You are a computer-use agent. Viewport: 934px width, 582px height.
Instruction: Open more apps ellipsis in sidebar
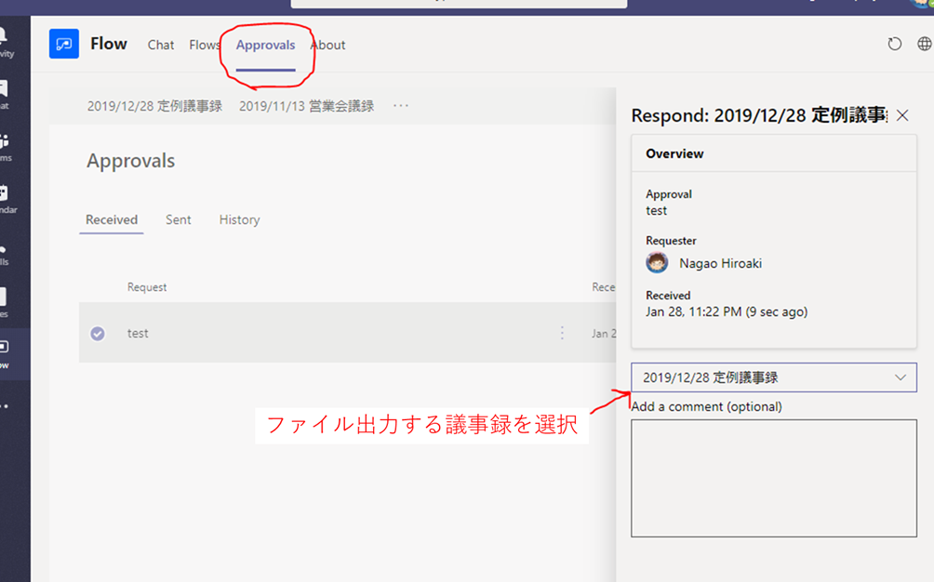tap(5, 406)
